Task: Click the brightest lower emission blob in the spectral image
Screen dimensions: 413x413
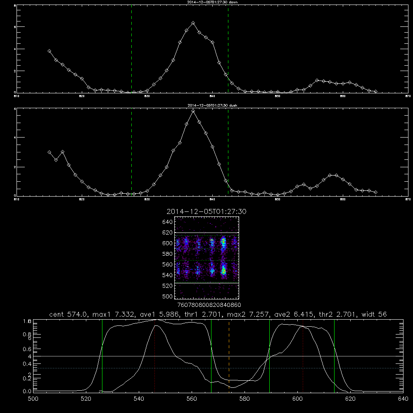Action: [223, 270]
